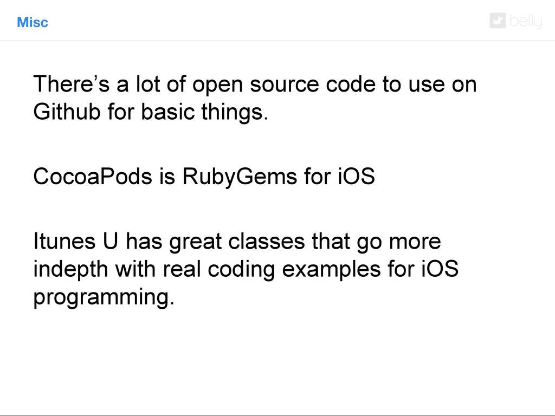Click the word "classes" in Itunes U sentence

click(x=267, y=241)
